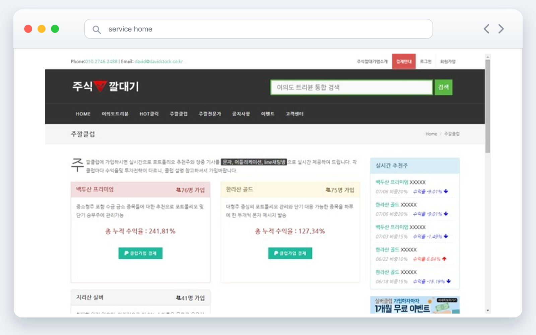Click the 주식깔대기앱소개 top link
The width and height of the screenshot is (536, 335).
click(x=372, y=61)
